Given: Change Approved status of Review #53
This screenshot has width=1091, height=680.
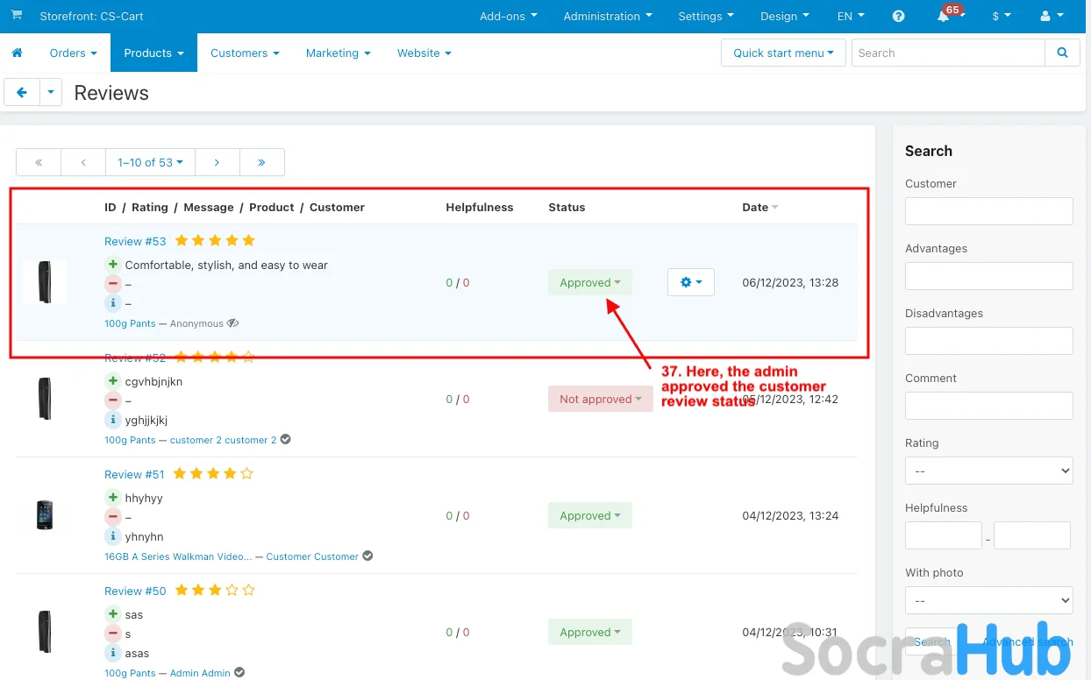Looking at the screenshot, I should pyautogui.click(x=589, y=282).
